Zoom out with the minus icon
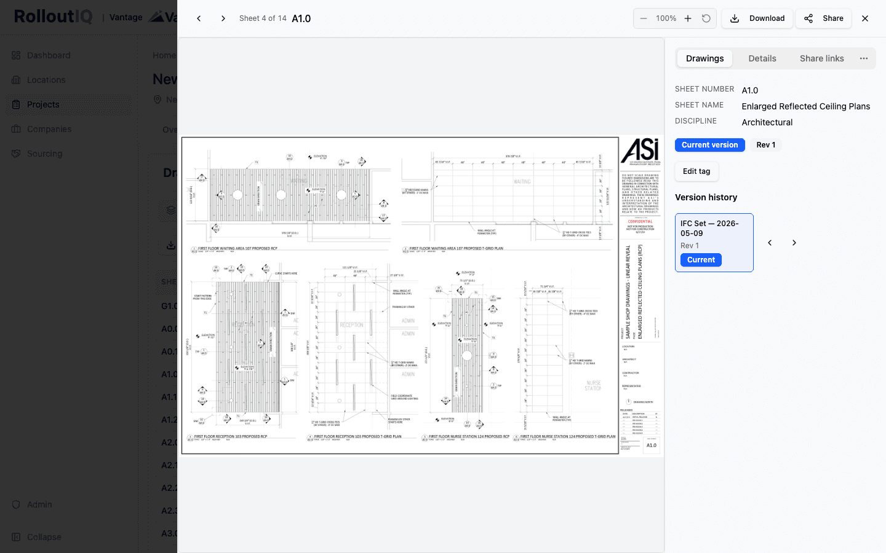Image resolution: width=886 pixels, height=553 pixels. coord(644,18)
